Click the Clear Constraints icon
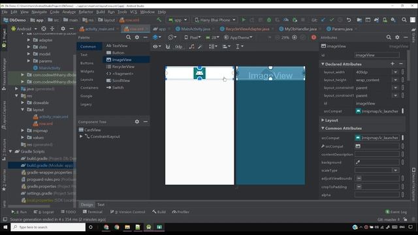418x235 pixels. tap(191, 46)
